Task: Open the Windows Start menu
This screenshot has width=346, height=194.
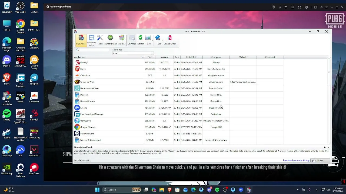Action: (x=97, y=190)
